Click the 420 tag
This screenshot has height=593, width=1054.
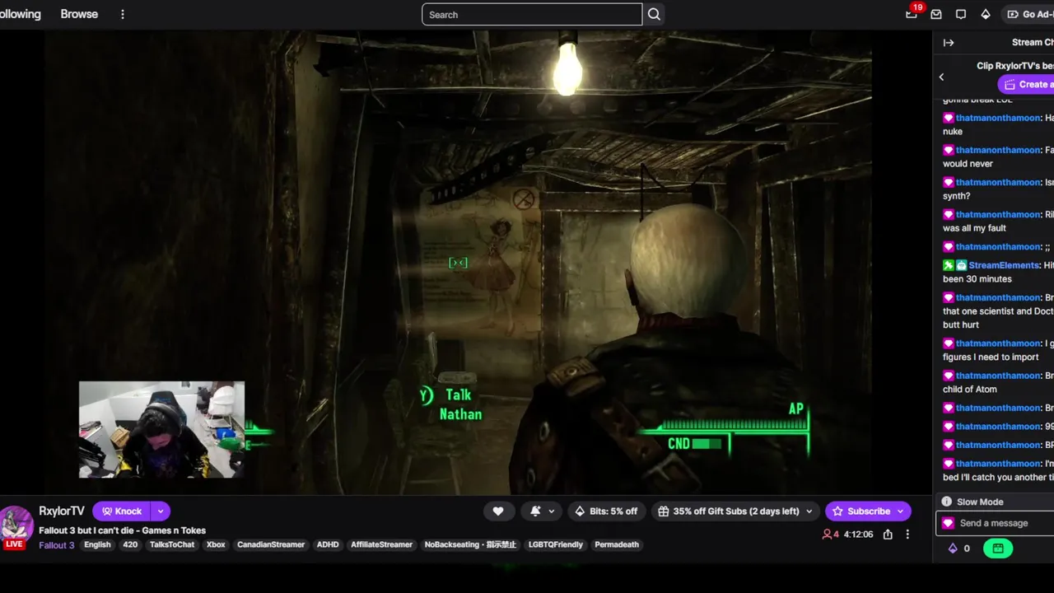click(130, 544)
